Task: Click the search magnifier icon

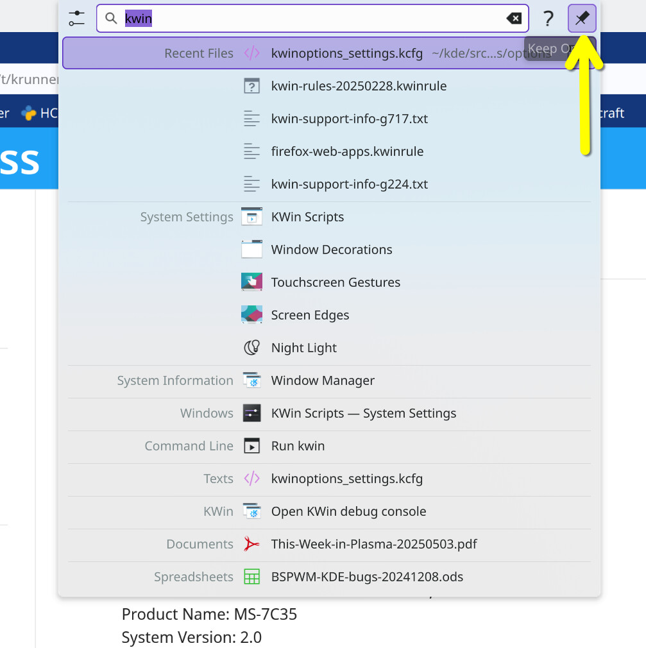Action: 111,18
